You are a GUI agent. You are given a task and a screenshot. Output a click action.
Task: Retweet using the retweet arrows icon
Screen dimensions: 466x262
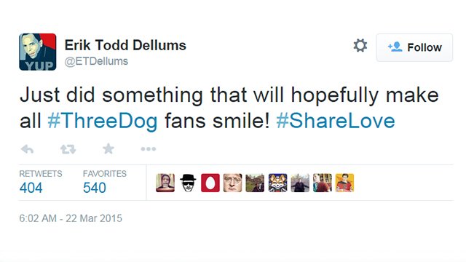pos(68,149)
